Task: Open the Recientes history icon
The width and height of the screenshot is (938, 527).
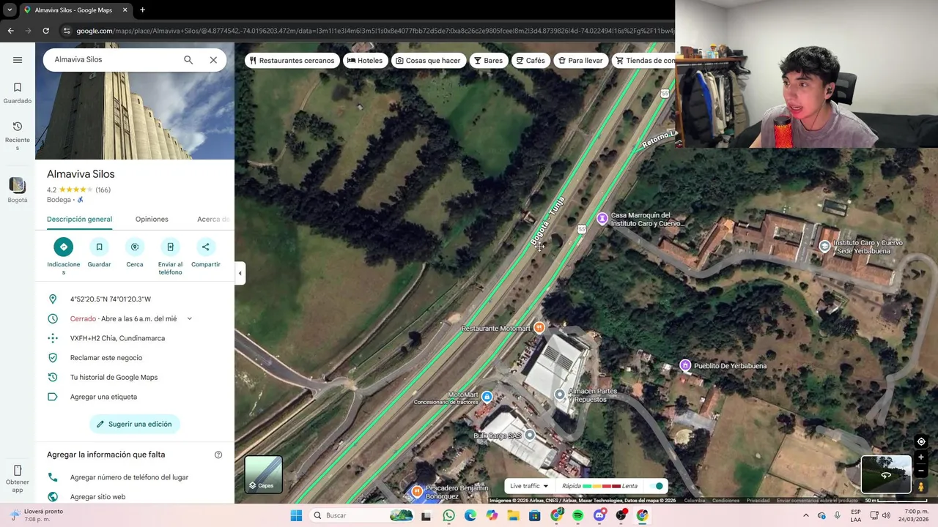Action: tap(18, 135)
